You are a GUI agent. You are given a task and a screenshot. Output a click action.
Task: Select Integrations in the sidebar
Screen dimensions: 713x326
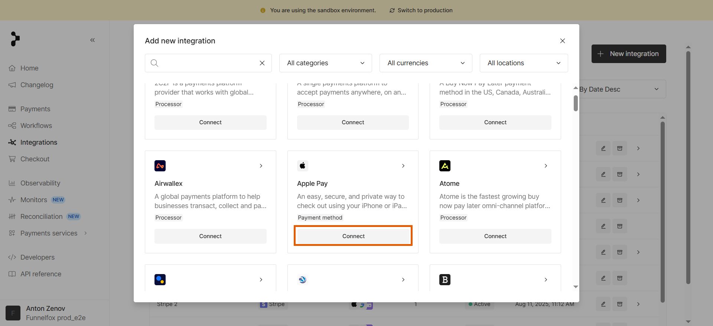coord(39,142)
